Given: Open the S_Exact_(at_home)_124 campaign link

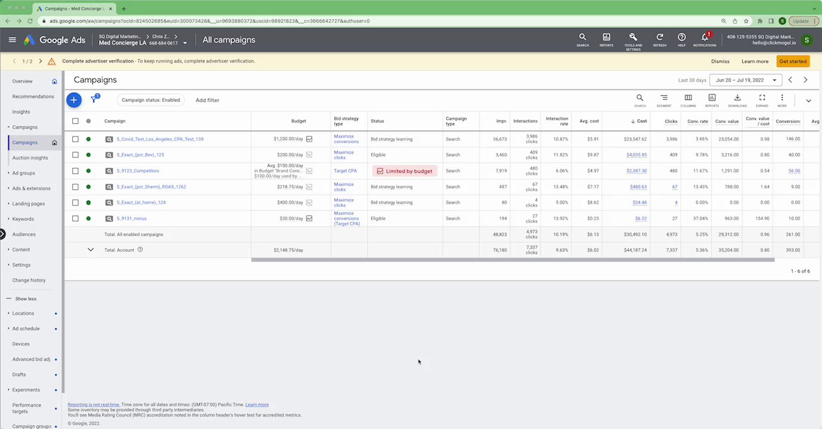Looking at the screenshot, I should [x=141, y=203].
